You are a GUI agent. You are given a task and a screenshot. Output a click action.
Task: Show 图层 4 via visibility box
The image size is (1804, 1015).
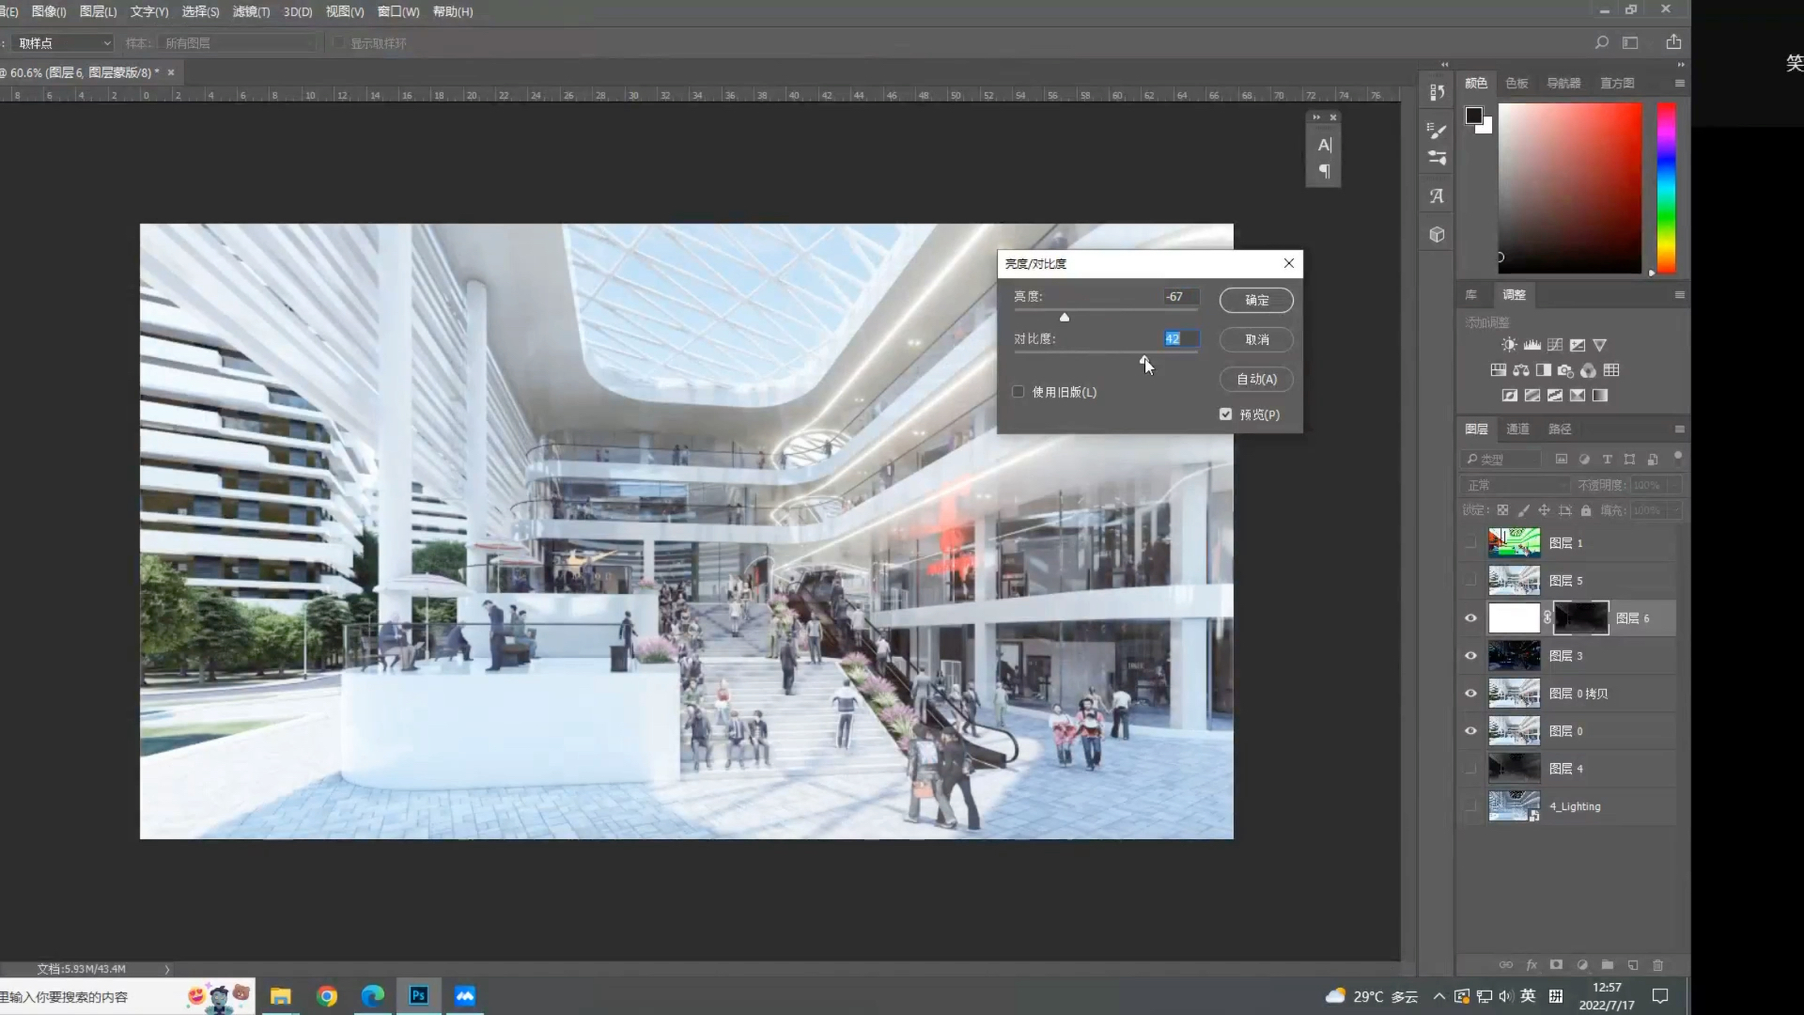[x=1471, y=769]
